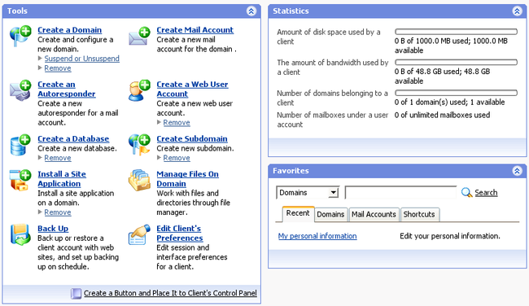
Task: Open My personal information link
Action: click(317, 236)
